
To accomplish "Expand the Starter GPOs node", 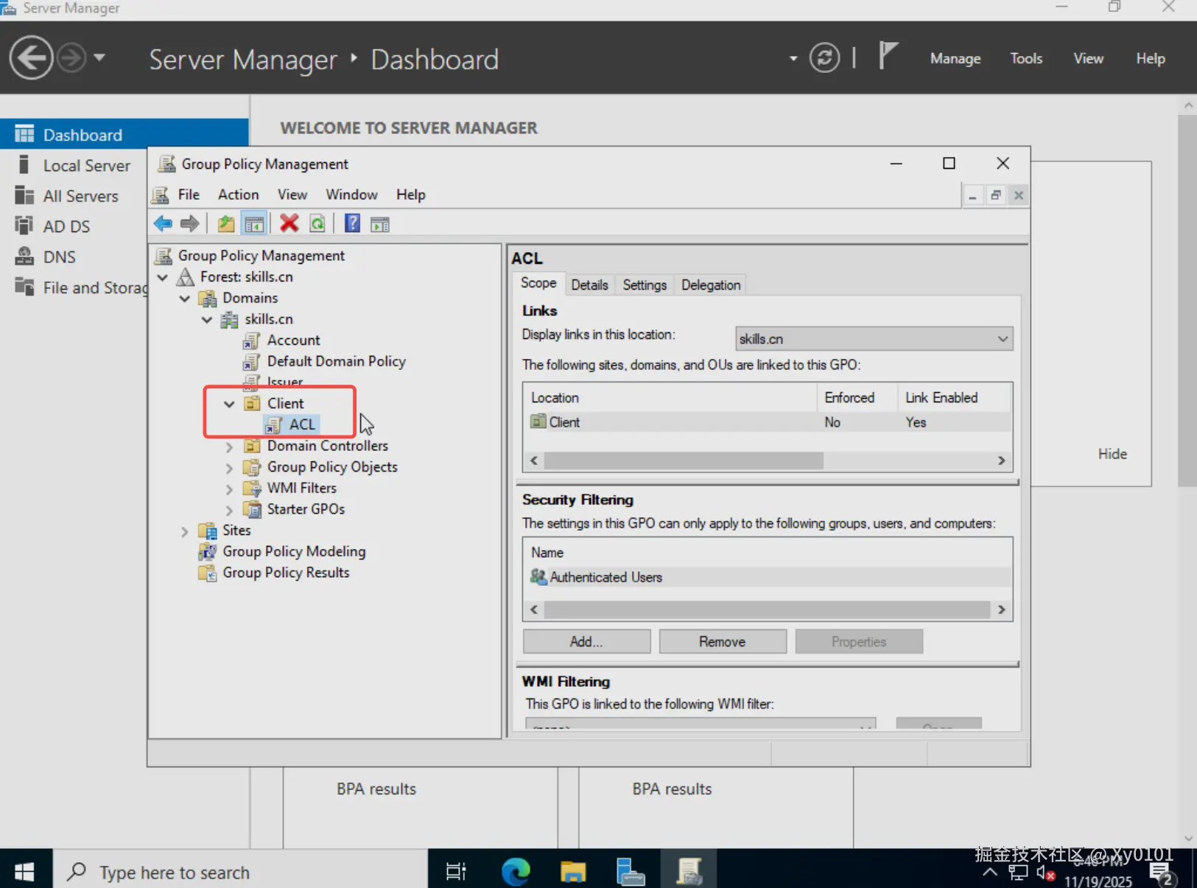I will pyautogui.click(x=229, y=510).
